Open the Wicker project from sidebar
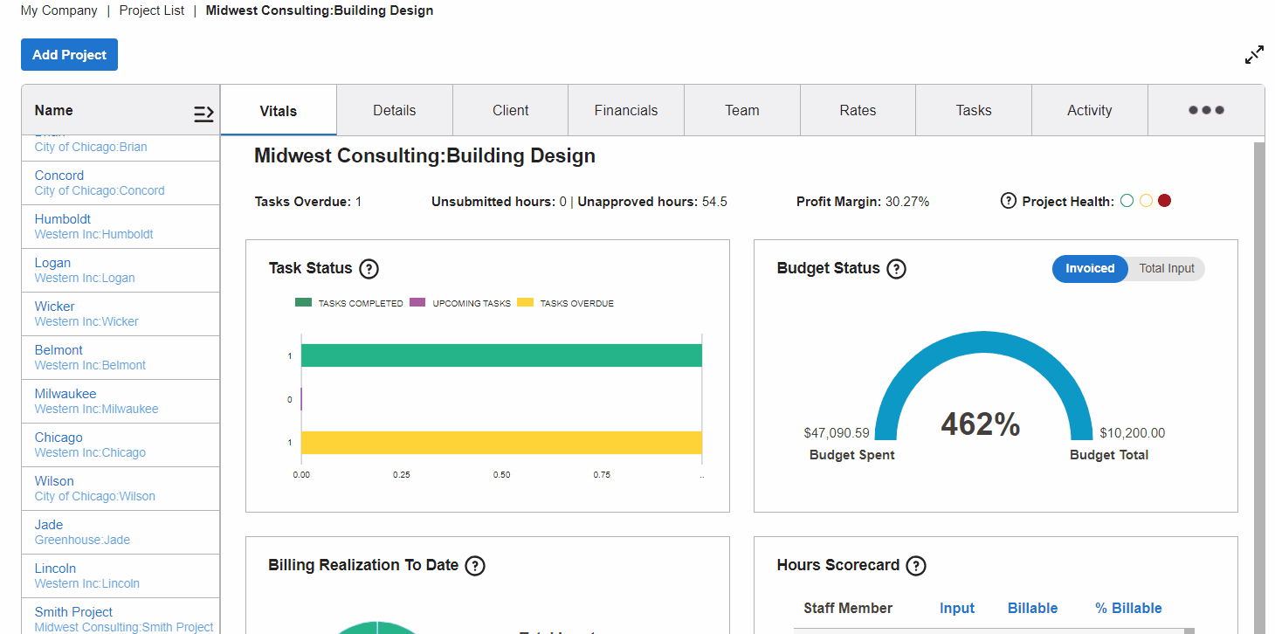Screen dimensions: 1275x634 click(x=54, y=307)
